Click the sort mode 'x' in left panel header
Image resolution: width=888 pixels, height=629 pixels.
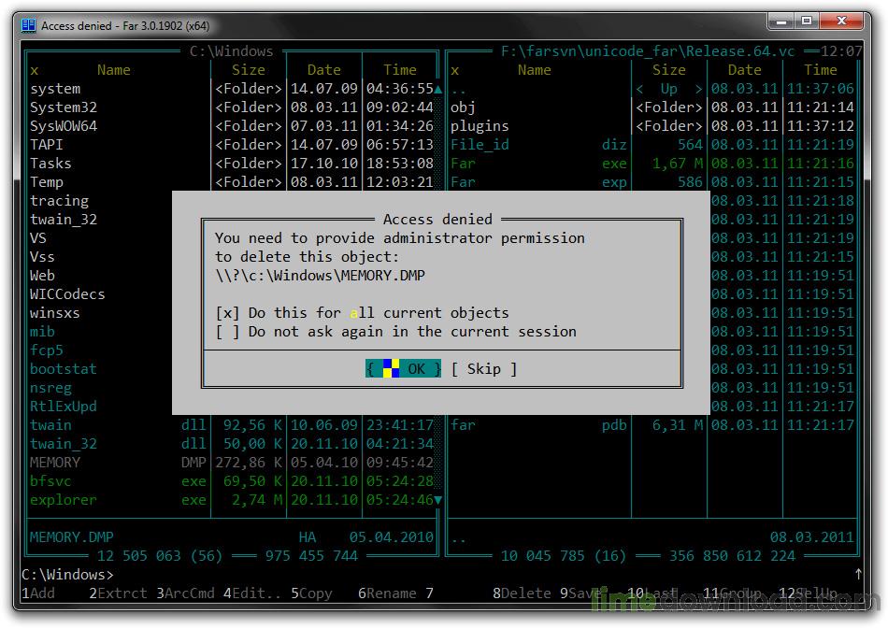point(35,70)
